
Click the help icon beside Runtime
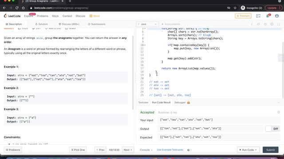tap(279, 112)
